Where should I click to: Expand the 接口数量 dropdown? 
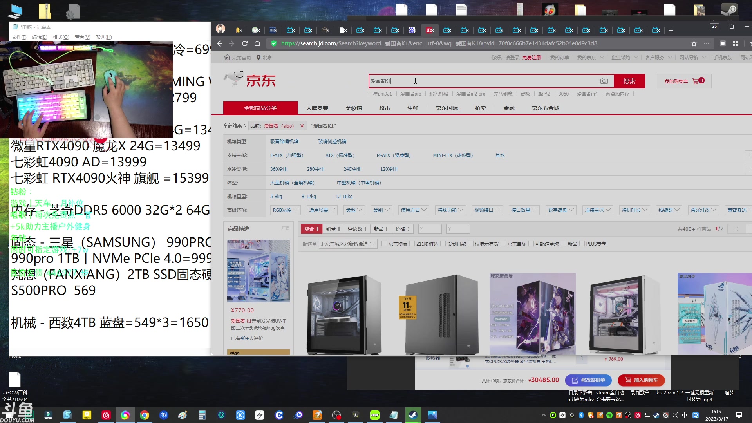click(x=524, y=210)
